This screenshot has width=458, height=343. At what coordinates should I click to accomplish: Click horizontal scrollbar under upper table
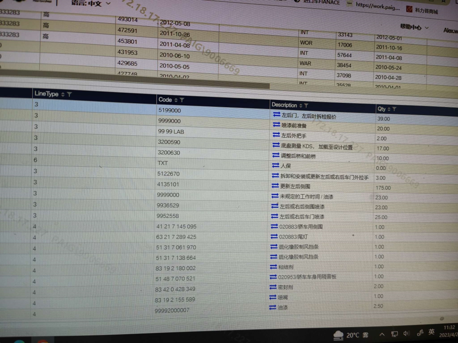135,79
